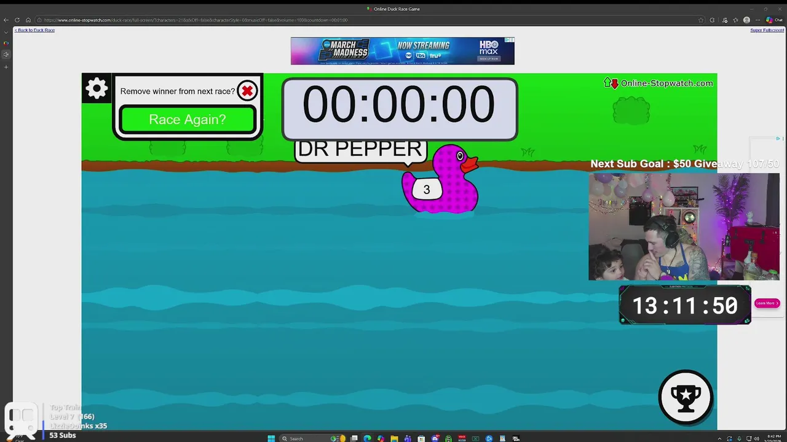Click the Online-Stopwatch.com logo

click(x=658, y=83)
